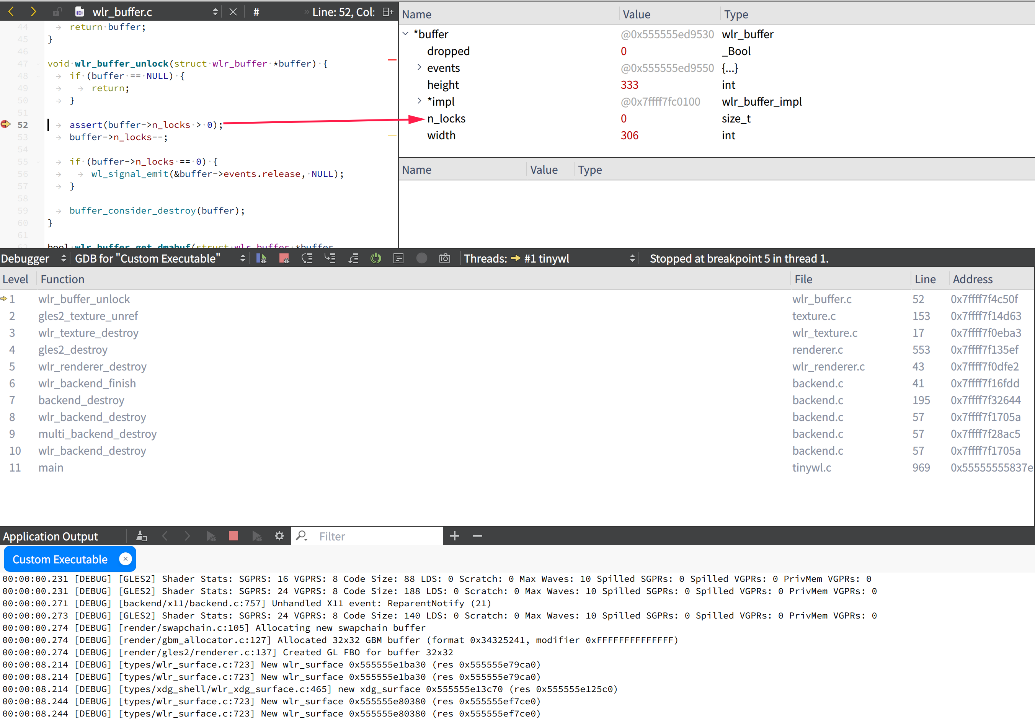Toggle the lock icon in the editor toolbar
The width and height of the screenshot is (1035, 728).
point(57,11)
